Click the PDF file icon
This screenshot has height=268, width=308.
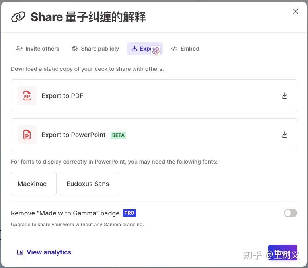point(27,96)
